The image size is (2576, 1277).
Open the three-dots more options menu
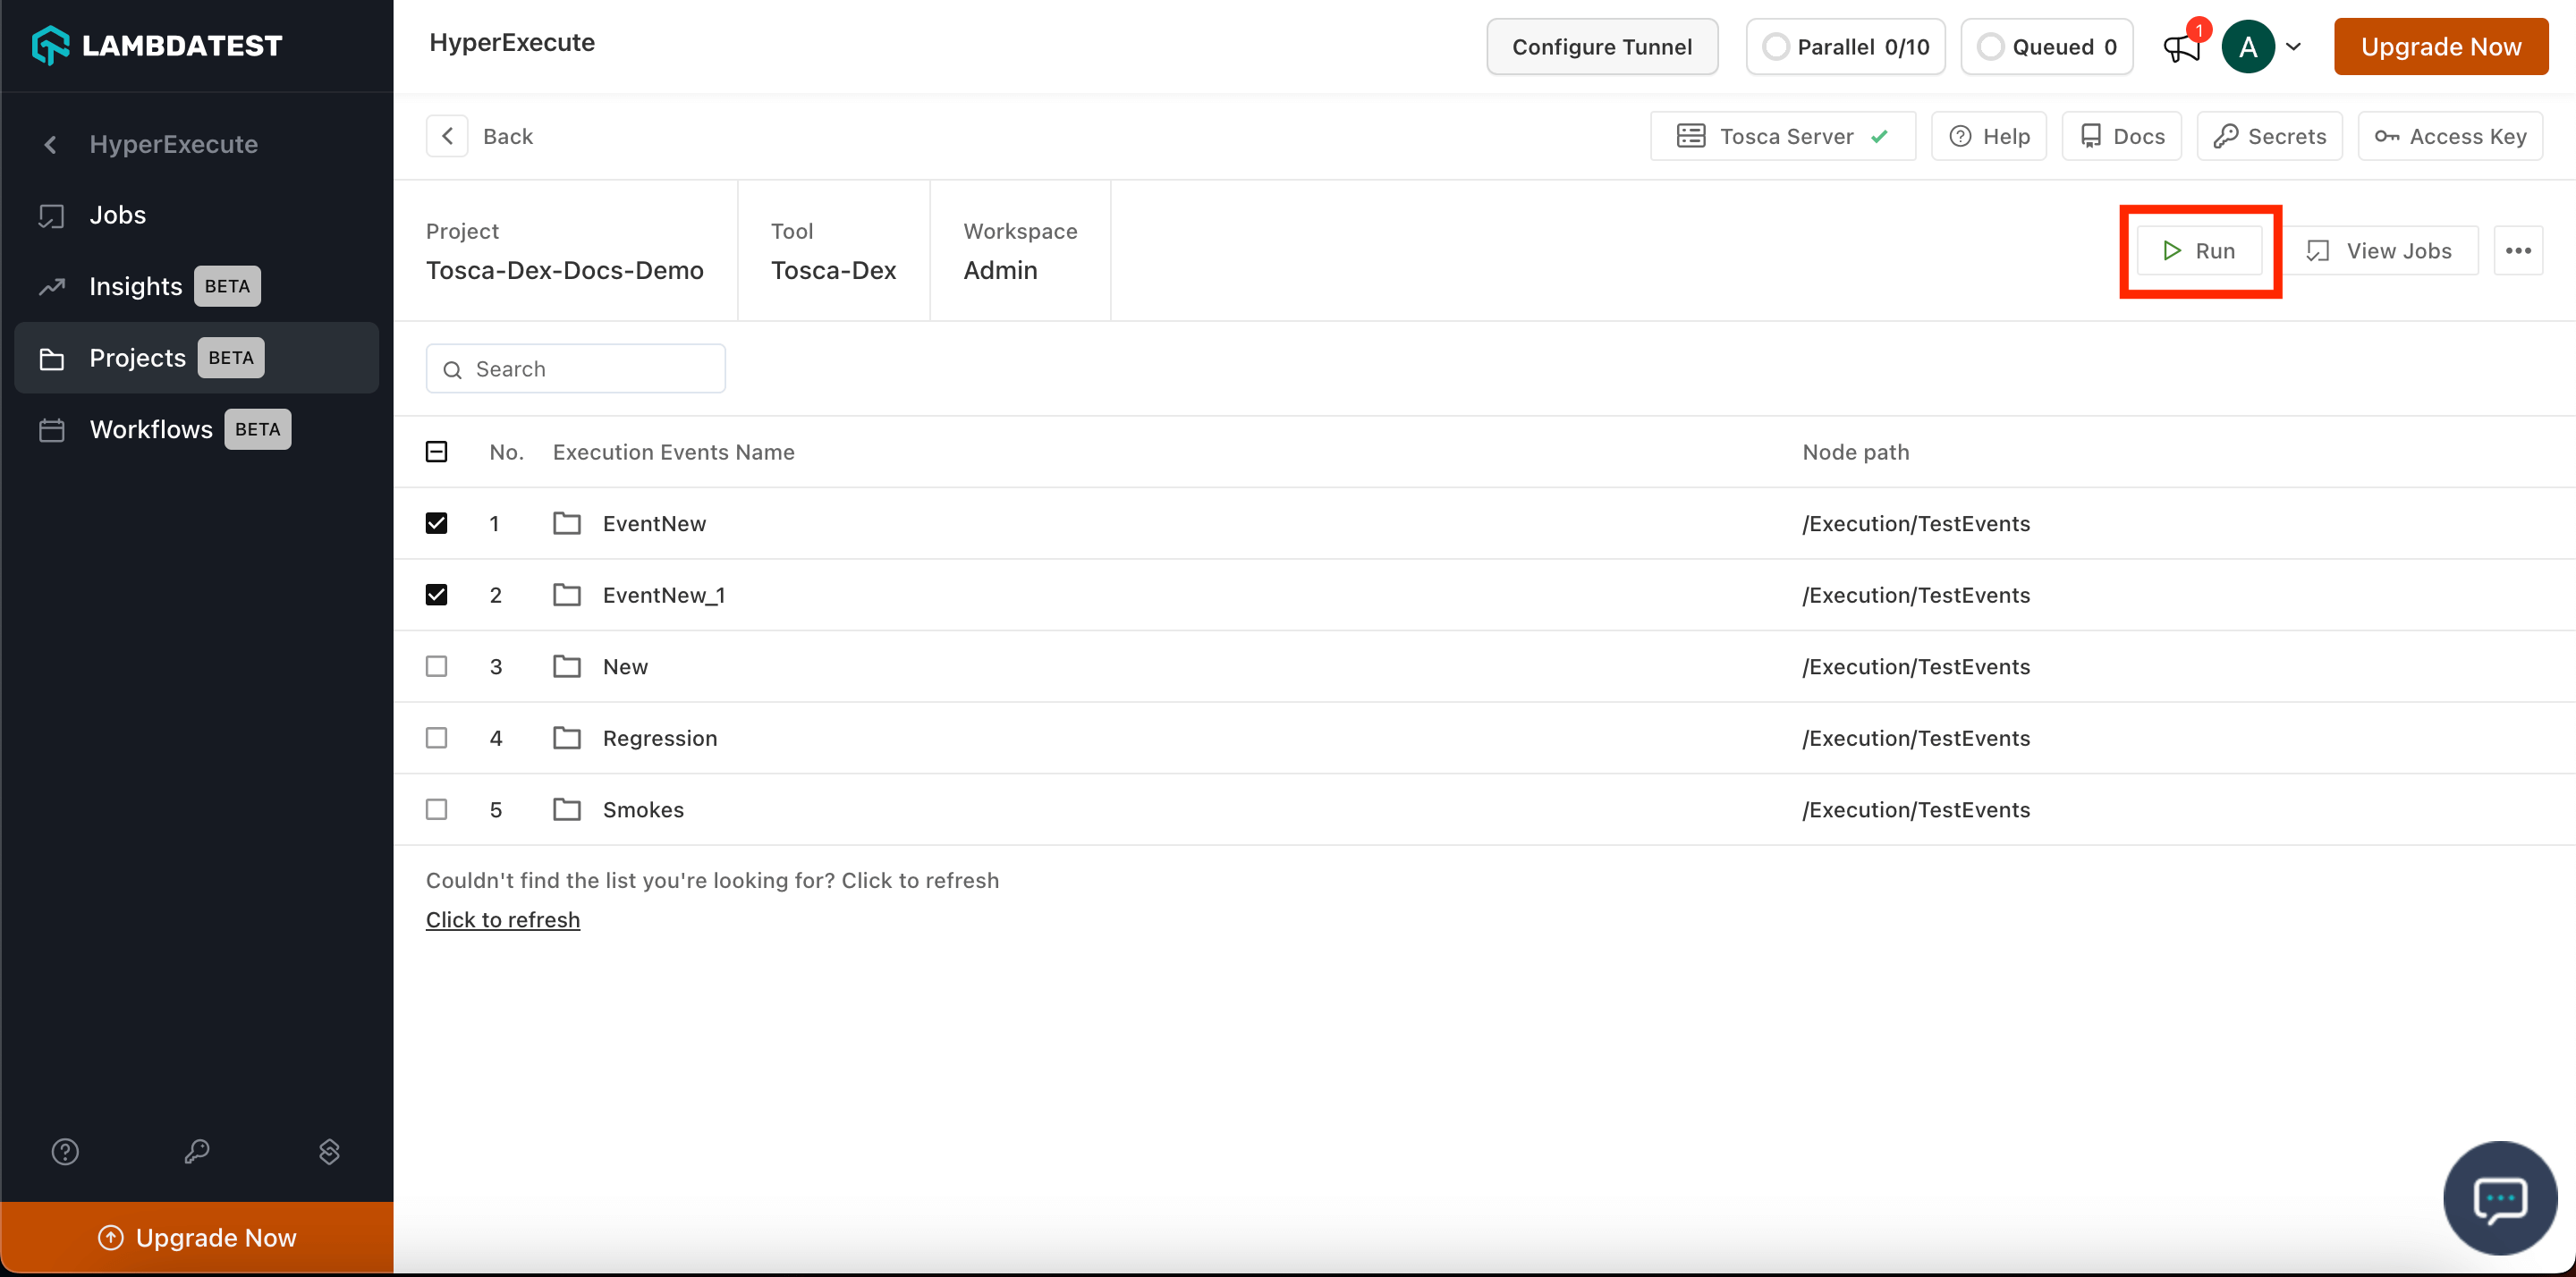click(2517, 251)
